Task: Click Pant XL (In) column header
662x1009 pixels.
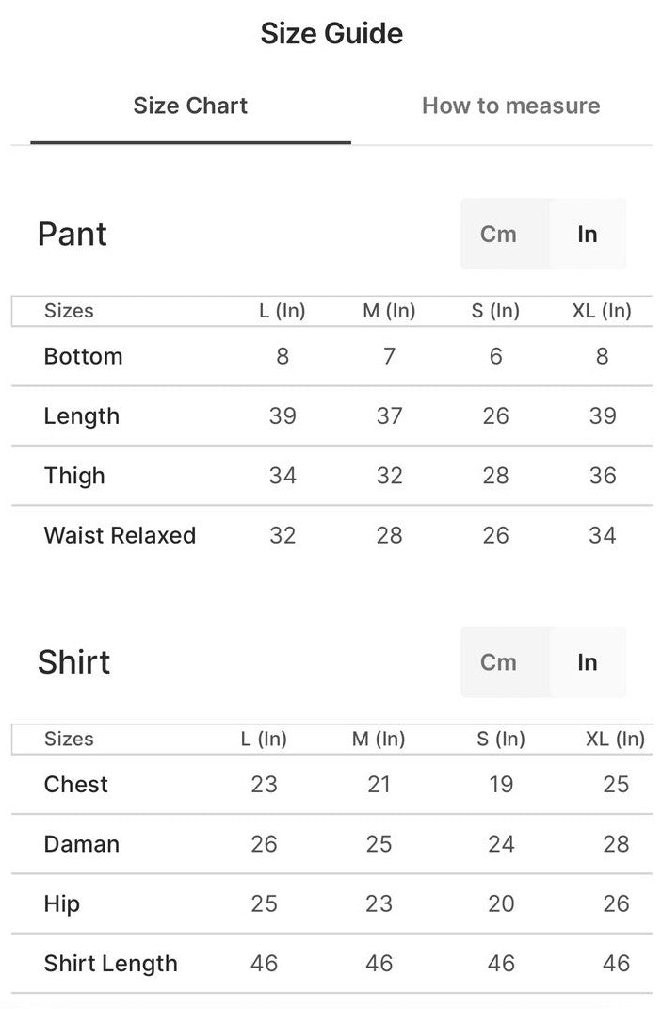Action: tap(602, 311)
